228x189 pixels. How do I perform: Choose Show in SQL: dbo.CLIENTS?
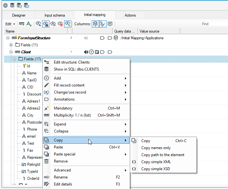[x=86, y=69]
